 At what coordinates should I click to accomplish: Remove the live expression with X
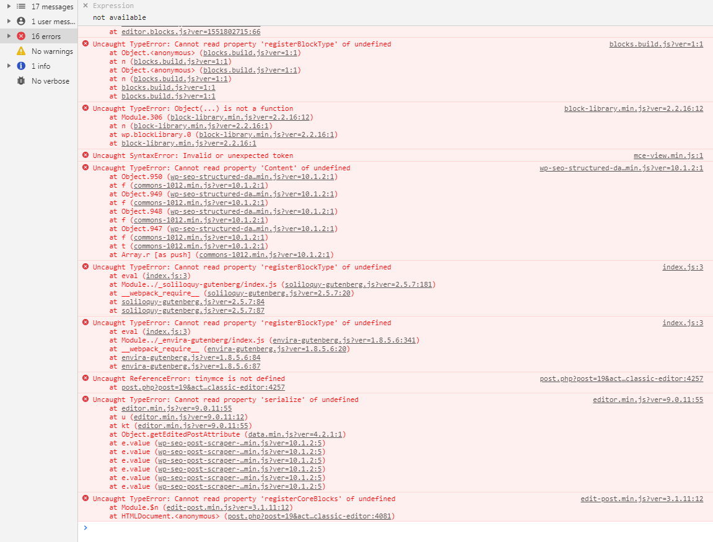[85, 6]
